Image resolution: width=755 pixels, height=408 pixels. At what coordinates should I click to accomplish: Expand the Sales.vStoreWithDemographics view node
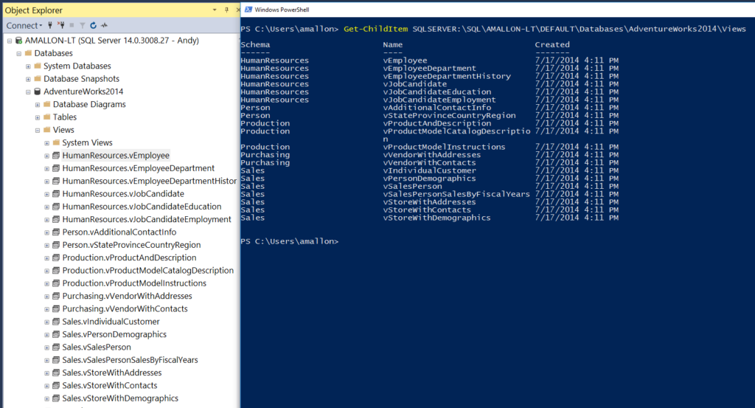[x=46, y=399]
